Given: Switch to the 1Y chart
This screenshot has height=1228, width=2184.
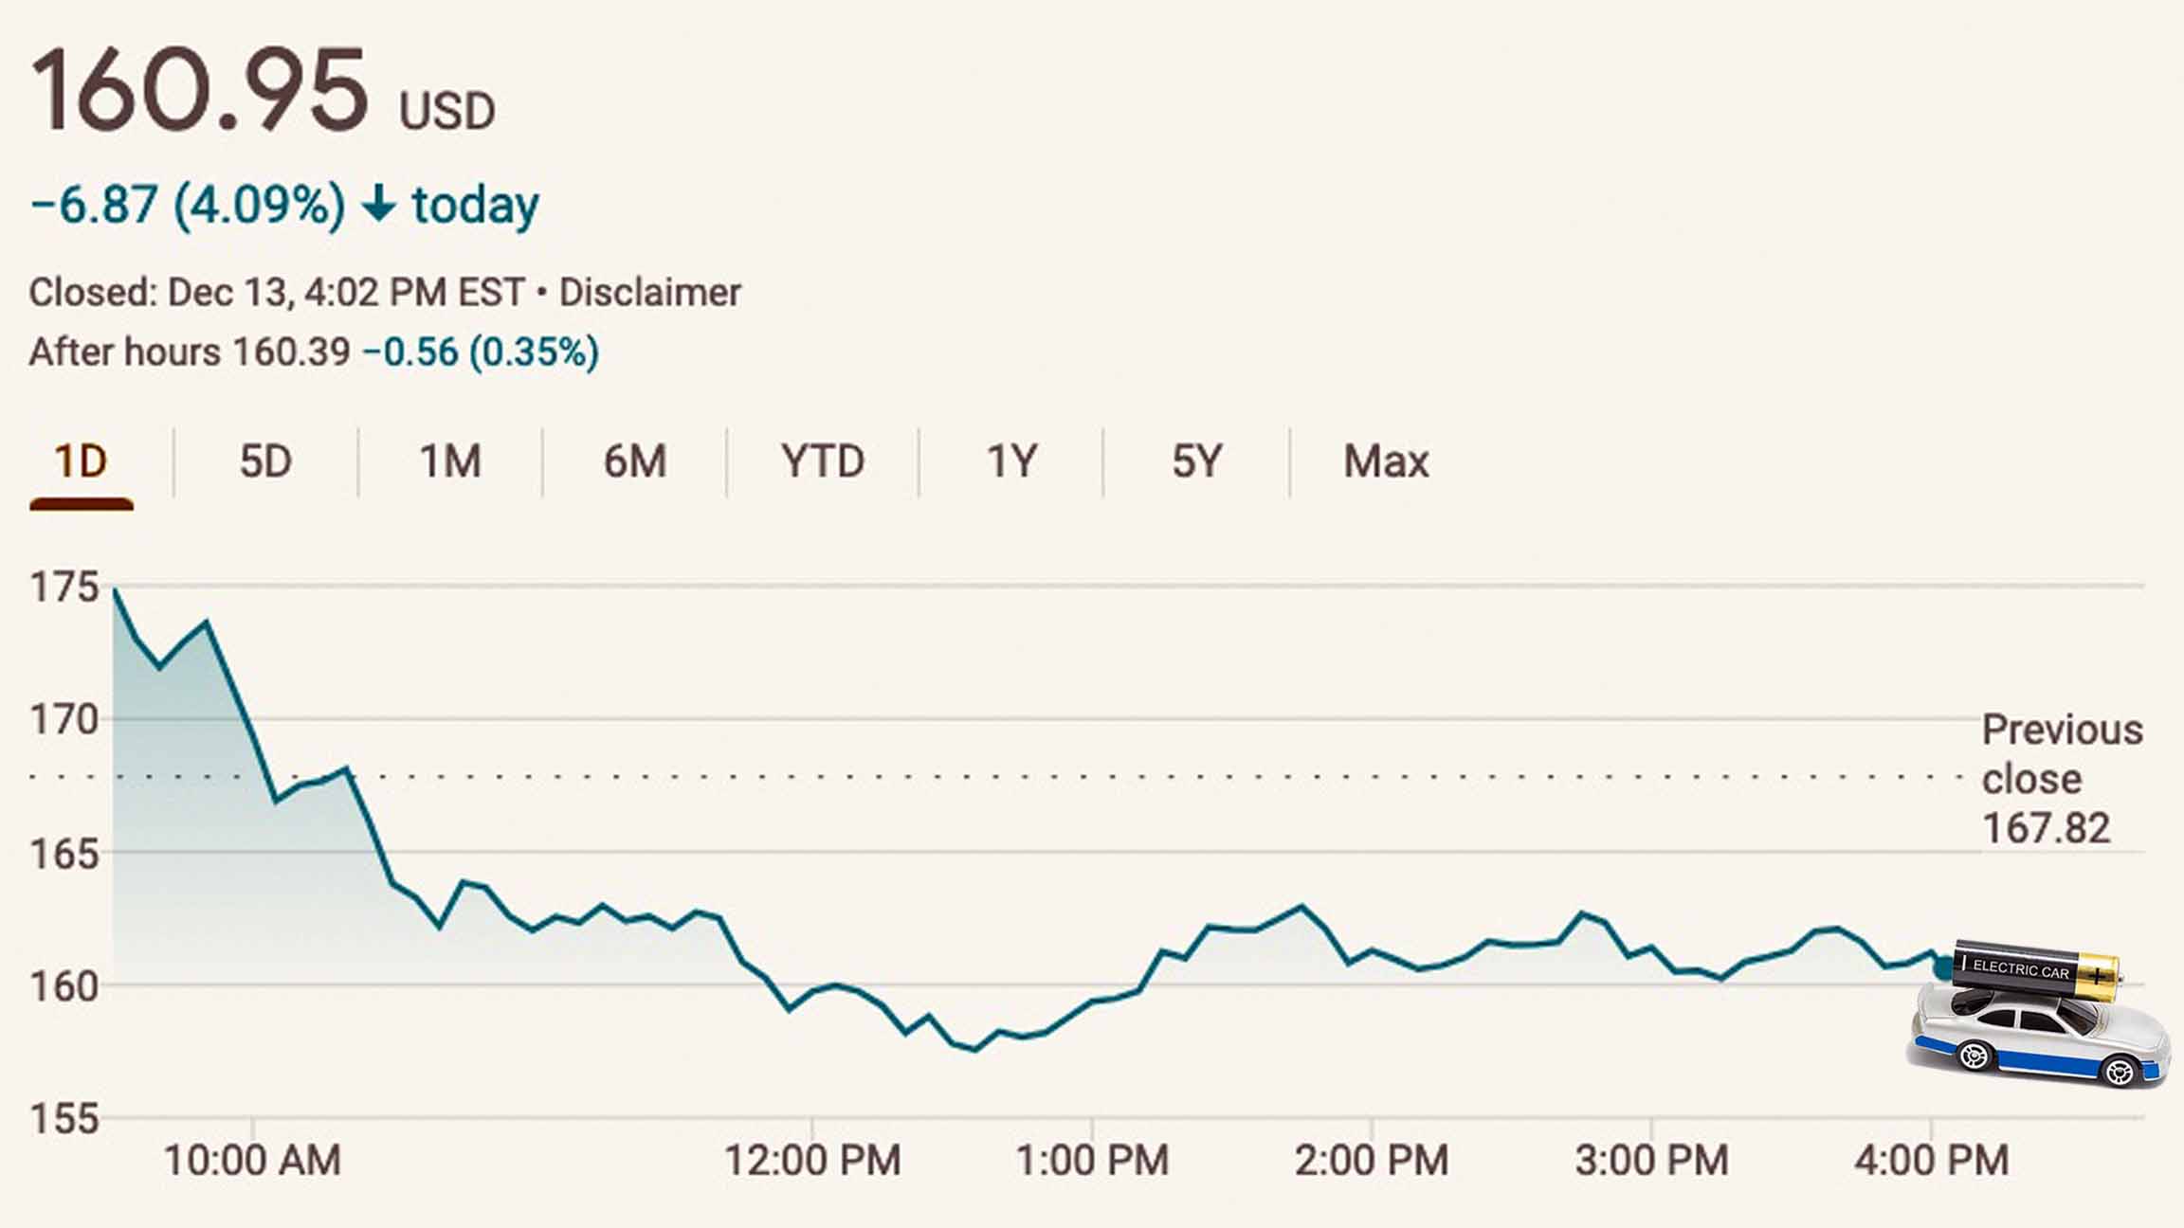Looking at the screenshot, I should pyautogui.click(x=1010, y=461).
